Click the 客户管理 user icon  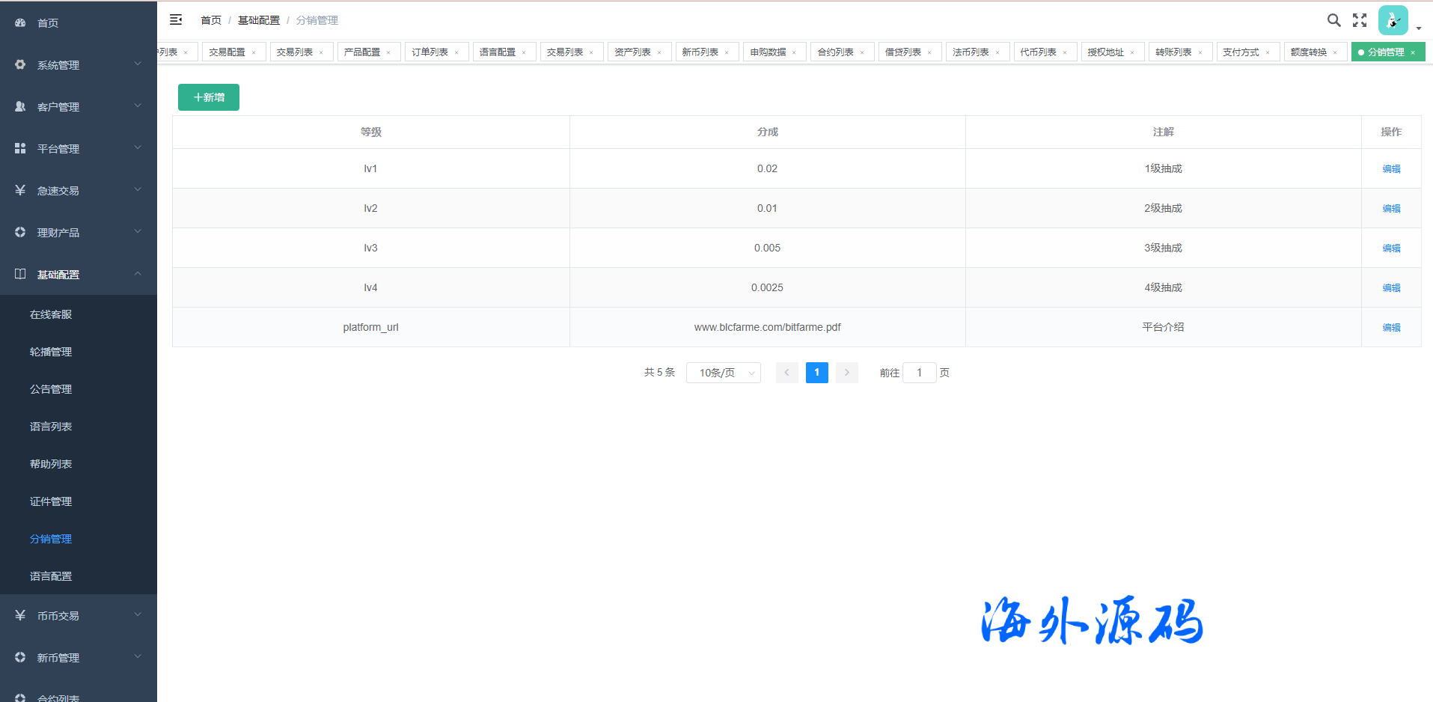20,107
